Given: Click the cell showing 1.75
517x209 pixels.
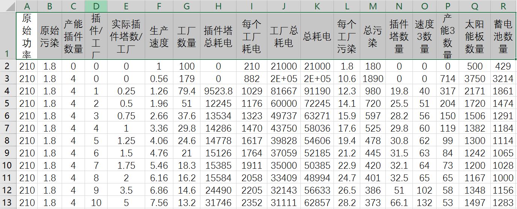Looking at the screenshot, I should coord(126,165).
